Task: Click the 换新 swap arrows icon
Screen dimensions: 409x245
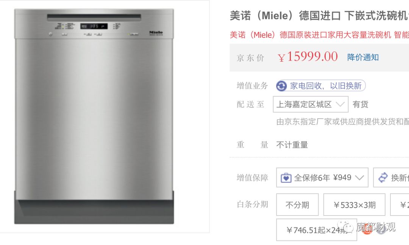Action: (383, 177)
